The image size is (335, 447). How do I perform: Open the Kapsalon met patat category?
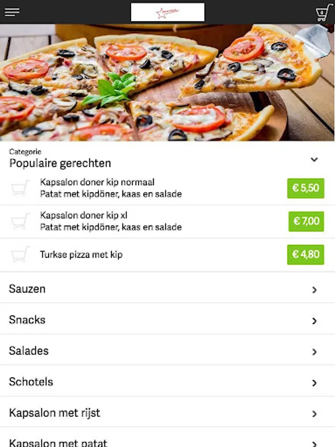click(x=58, y=442)
